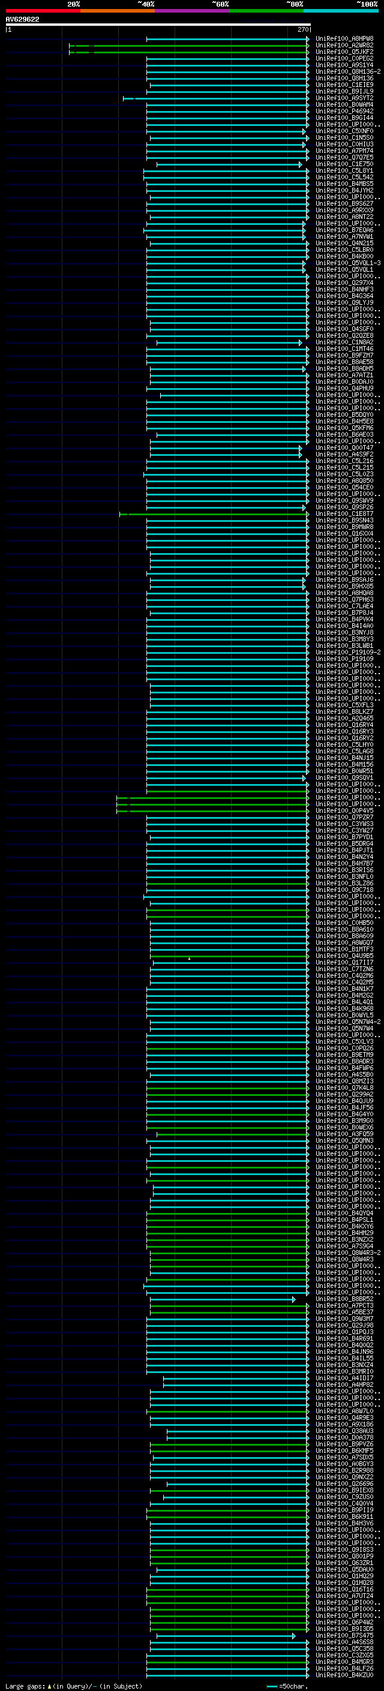Open hit UniRef100_A8HPW8
Viewport: 384px width, 1691px height.
point(344,39)
